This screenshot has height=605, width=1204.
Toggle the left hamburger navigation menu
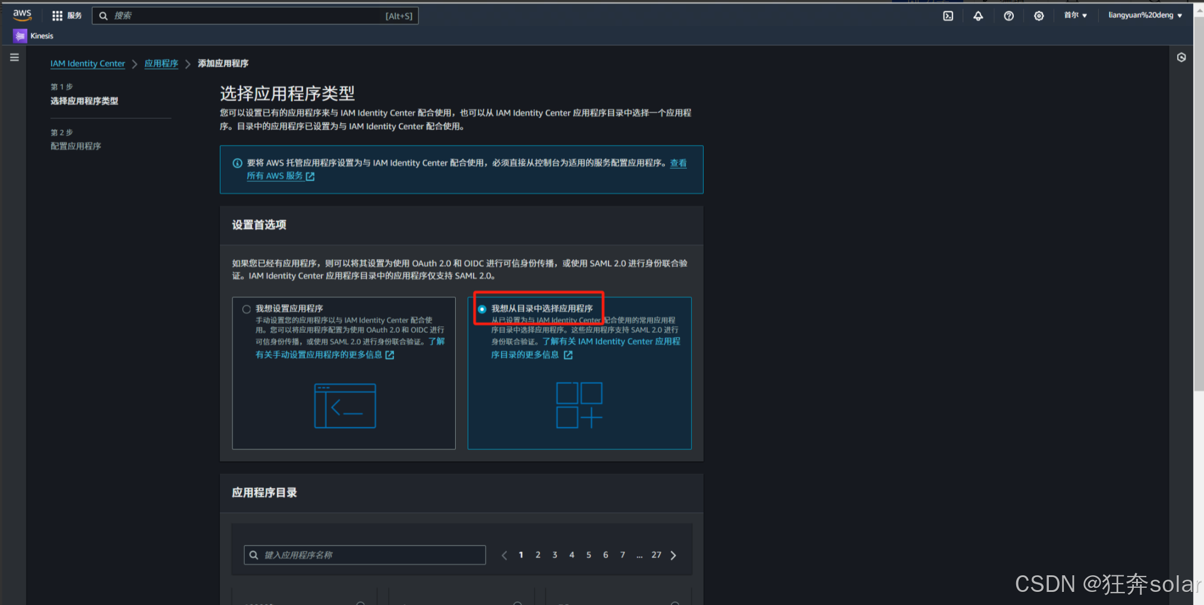[x=14, y=58]
